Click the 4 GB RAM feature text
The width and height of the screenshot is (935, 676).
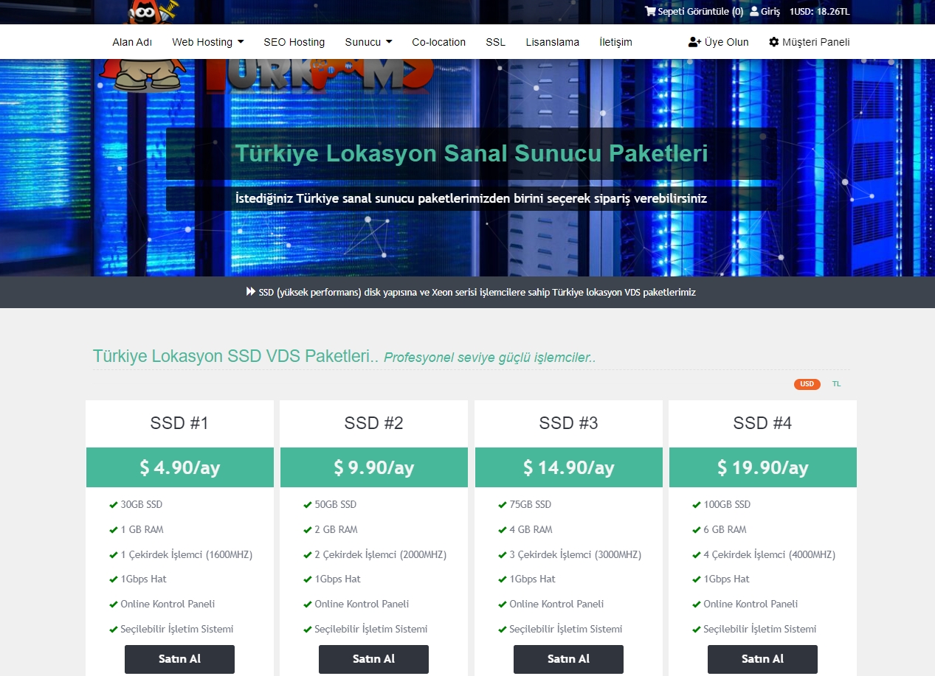tap(531, 529)
